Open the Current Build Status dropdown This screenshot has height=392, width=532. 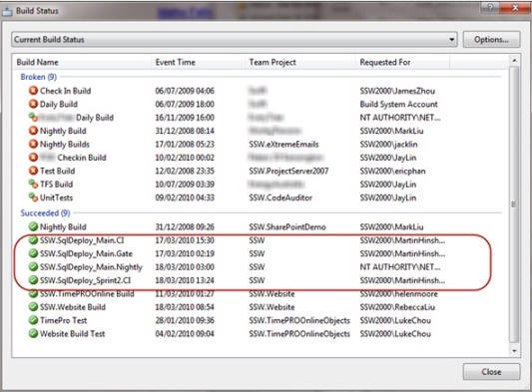[235, 40]
